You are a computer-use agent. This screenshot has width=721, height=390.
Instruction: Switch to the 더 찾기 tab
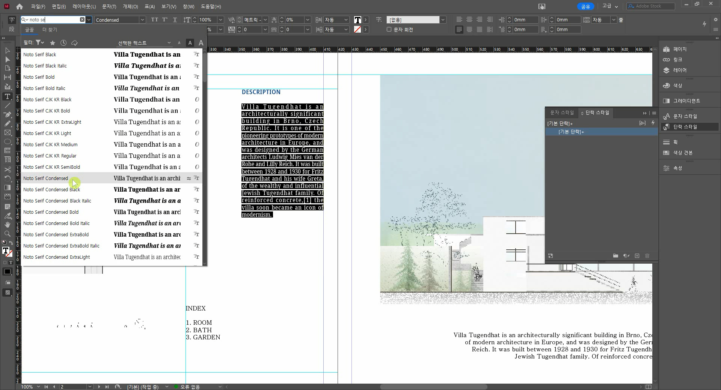point(50,30)
